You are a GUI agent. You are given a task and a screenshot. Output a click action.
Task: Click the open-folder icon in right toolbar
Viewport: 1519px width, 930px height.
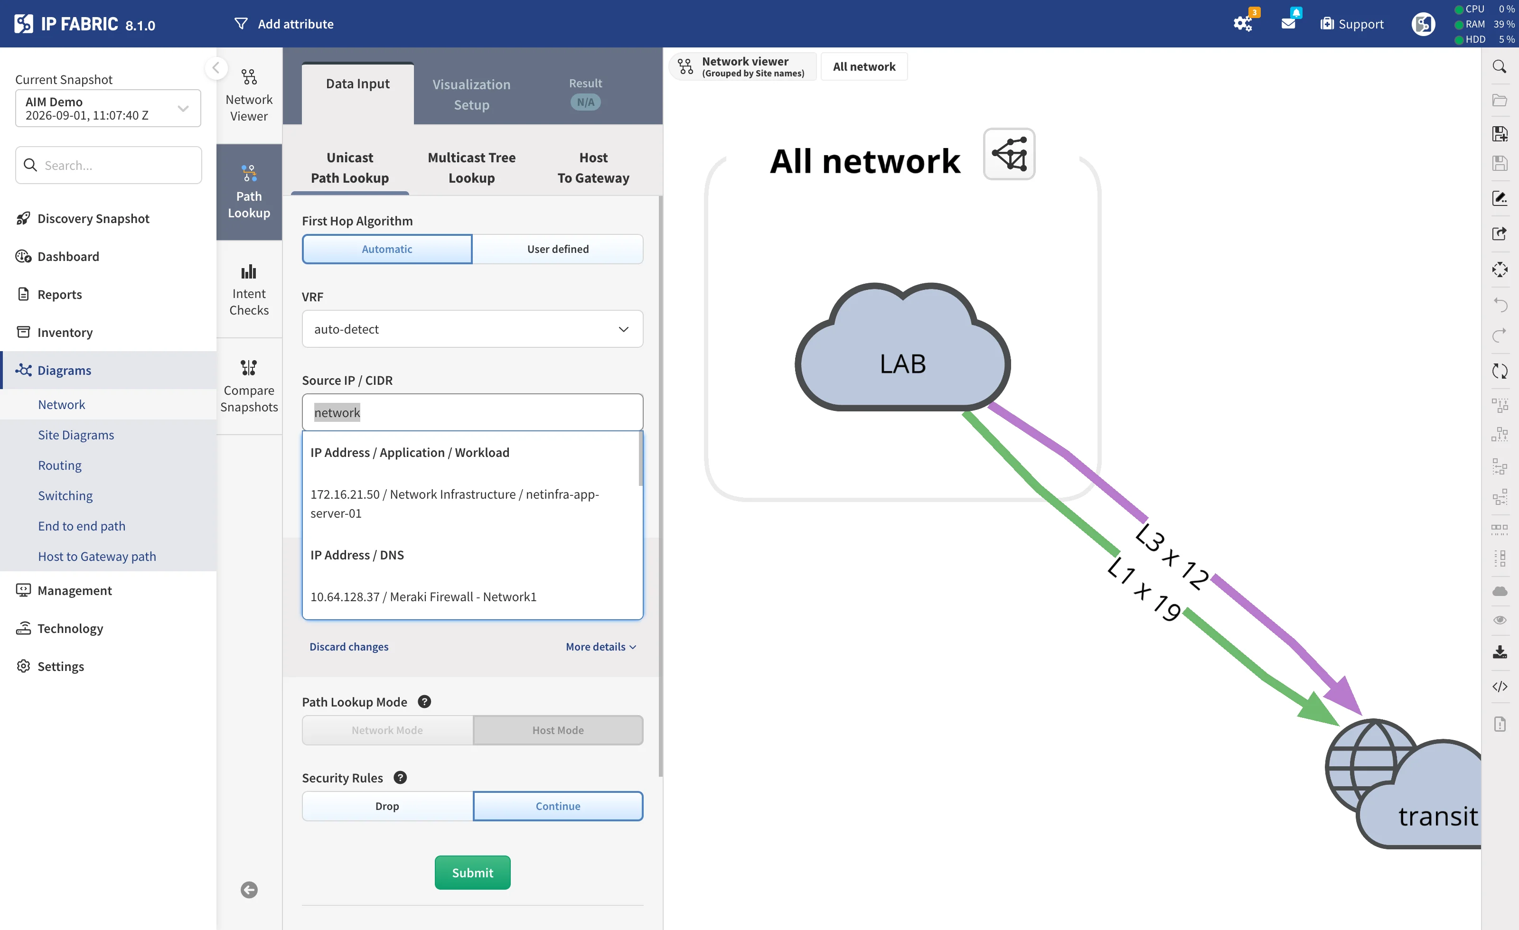(1499, 100)
